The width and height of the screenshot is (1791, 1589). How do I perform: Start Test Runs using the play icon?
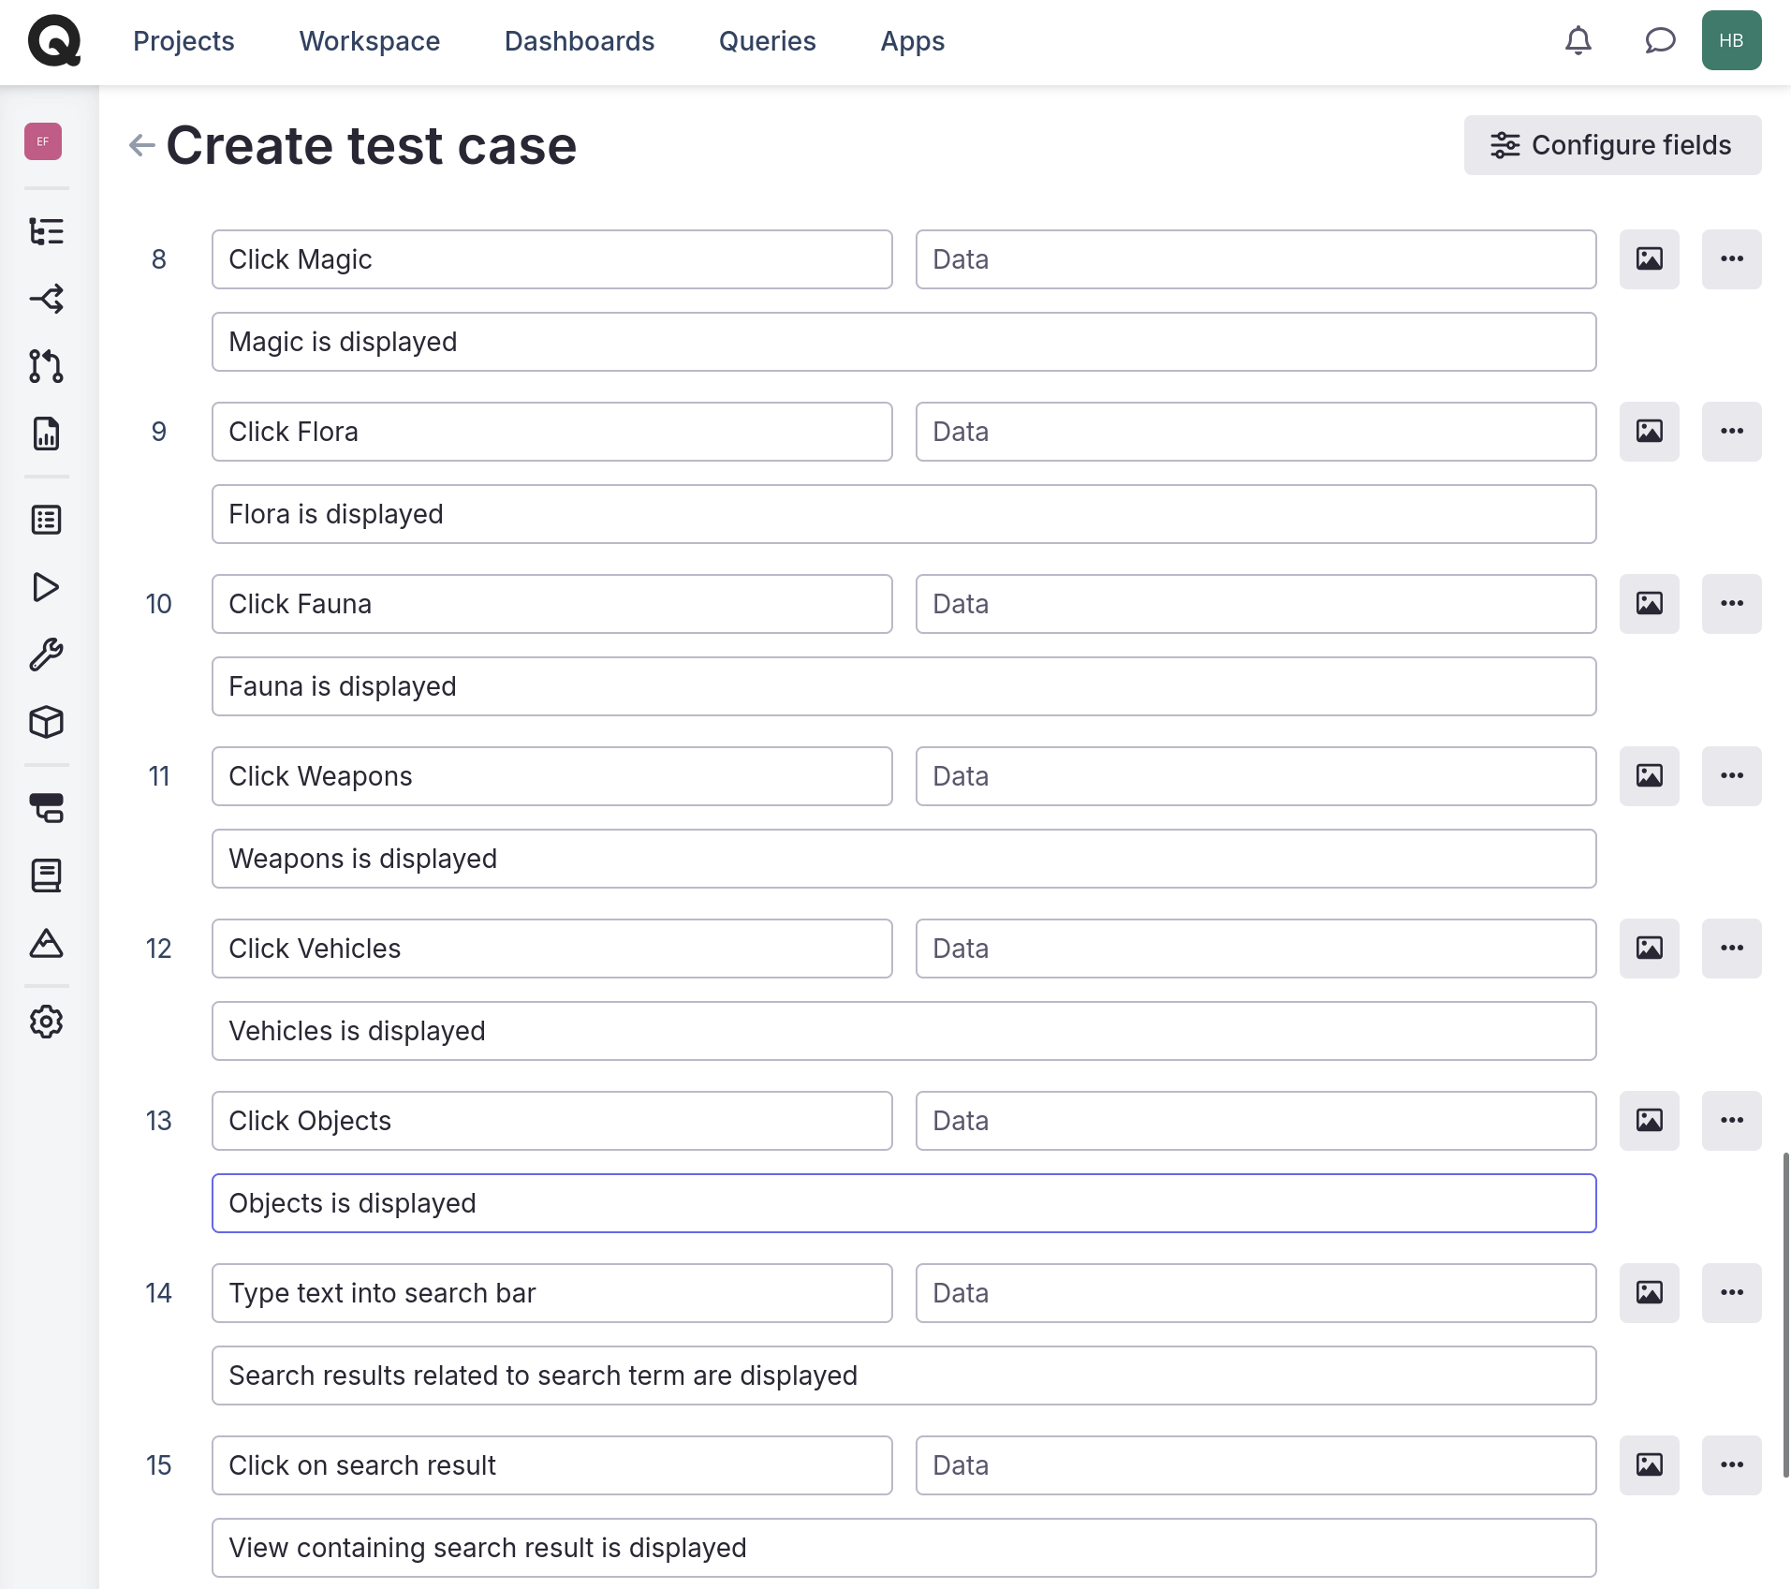(x=46, y=587)
